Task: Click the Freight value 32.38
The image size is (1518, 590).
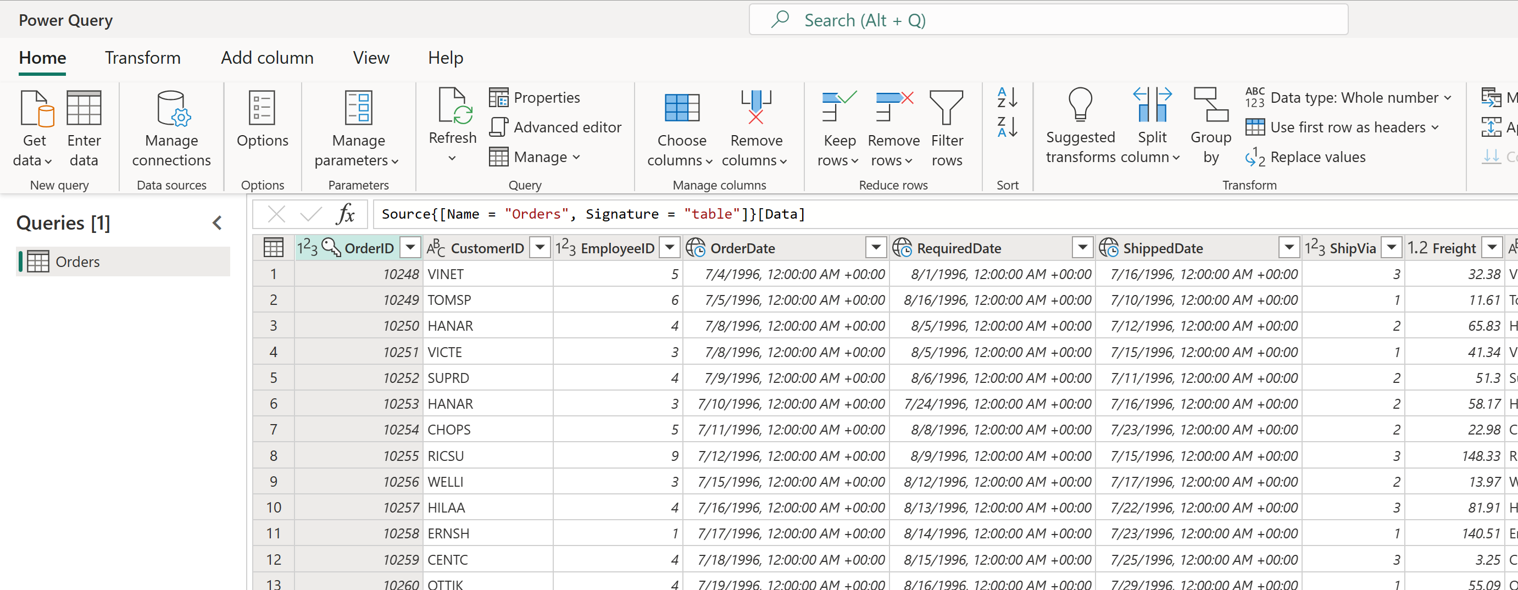Action: 1455,274
